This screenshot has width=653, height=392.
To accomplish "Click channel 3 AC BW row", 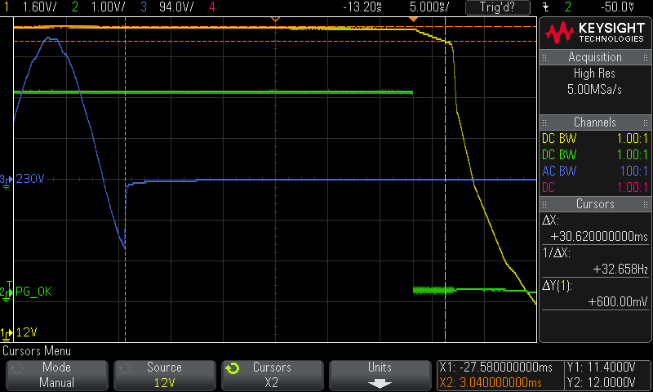I will 595,171.
